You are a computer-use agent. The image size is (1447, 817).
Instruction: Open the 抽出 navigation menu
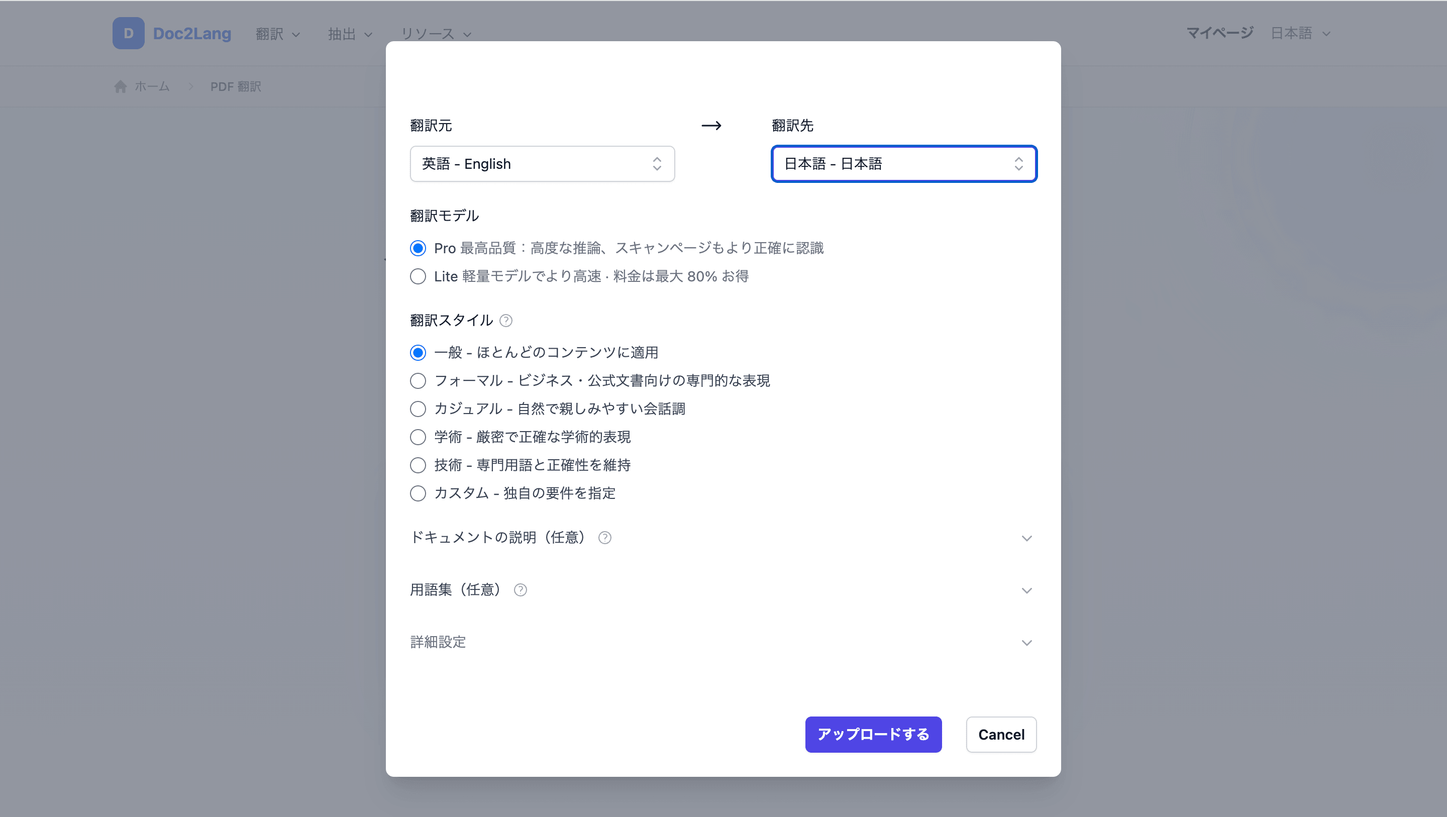(x=350, y=34)
